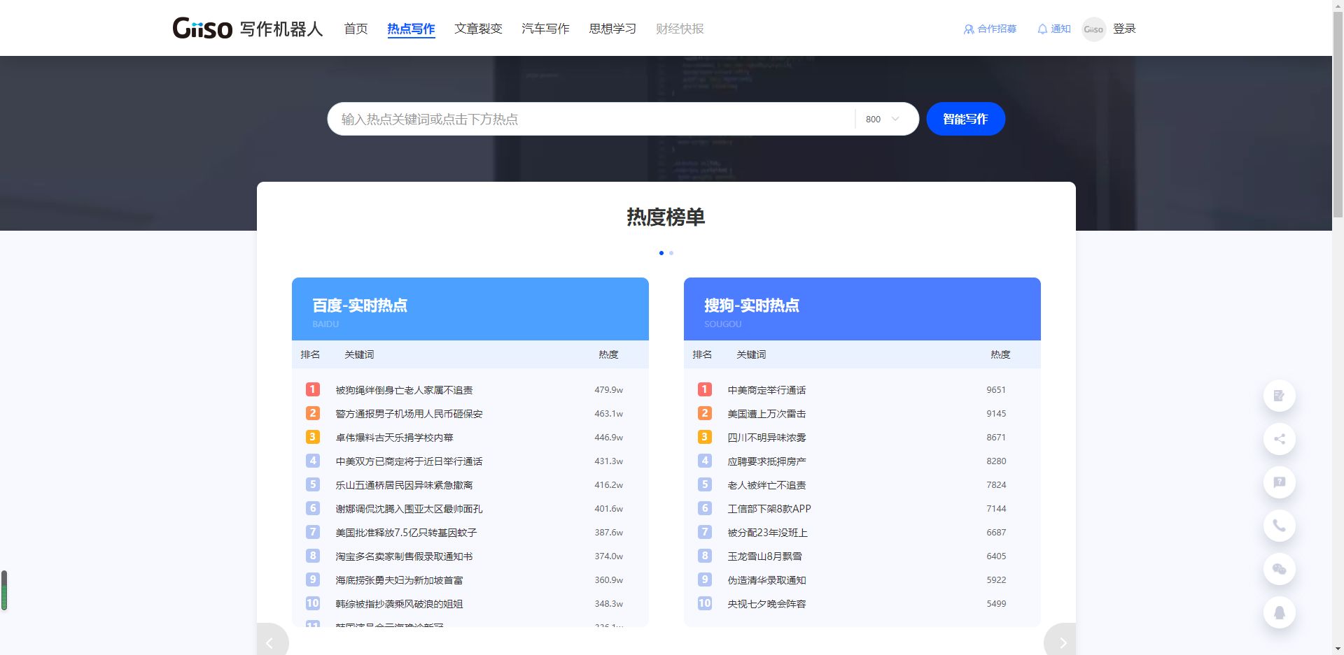
Task: Select 韩综被指抄袭乘风破浪的姐姐 topic
Action: [x=399, y=604]
